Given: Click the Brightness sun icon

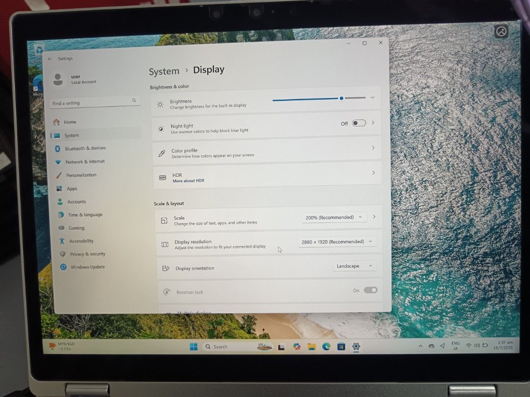Looking at the screenshot, I should (160, 105).
